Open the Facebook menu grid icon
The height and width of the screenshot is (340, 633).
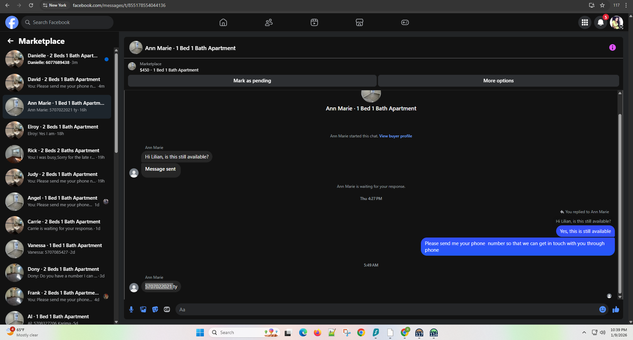click(585, 22)
